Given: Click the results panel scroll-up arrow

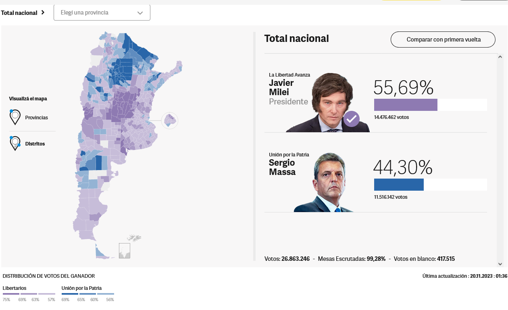Looking at the screenshot, I should pyautogui.click(x=500, y=57).
